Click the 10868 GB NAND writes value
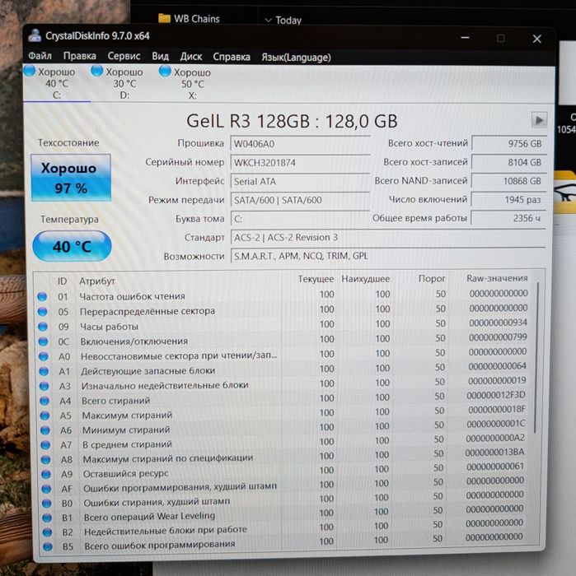576x576 pixels. click(x=508, y=181)
